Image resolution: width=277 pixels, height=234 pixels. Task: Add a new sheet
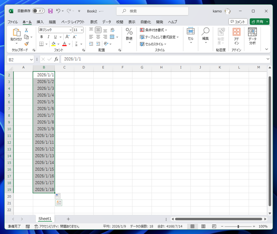coord(68,219)
